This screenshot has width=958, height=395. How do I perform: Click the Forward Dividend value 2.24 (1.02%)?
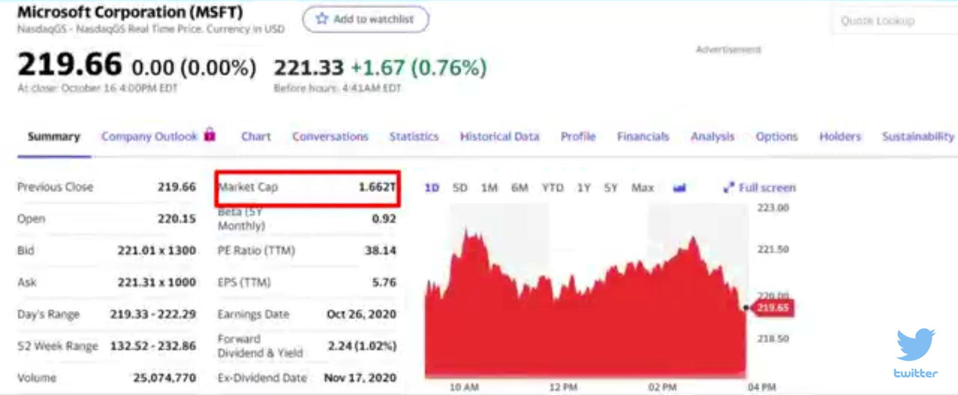(x=362, y=346)
